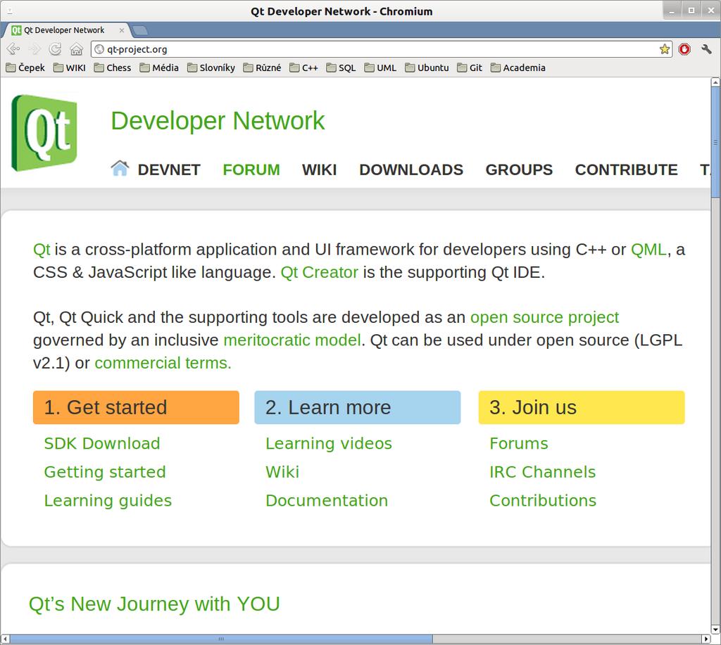Click the Developer Network heading
The width and height of the screenshot is (721, 645).
218,121
